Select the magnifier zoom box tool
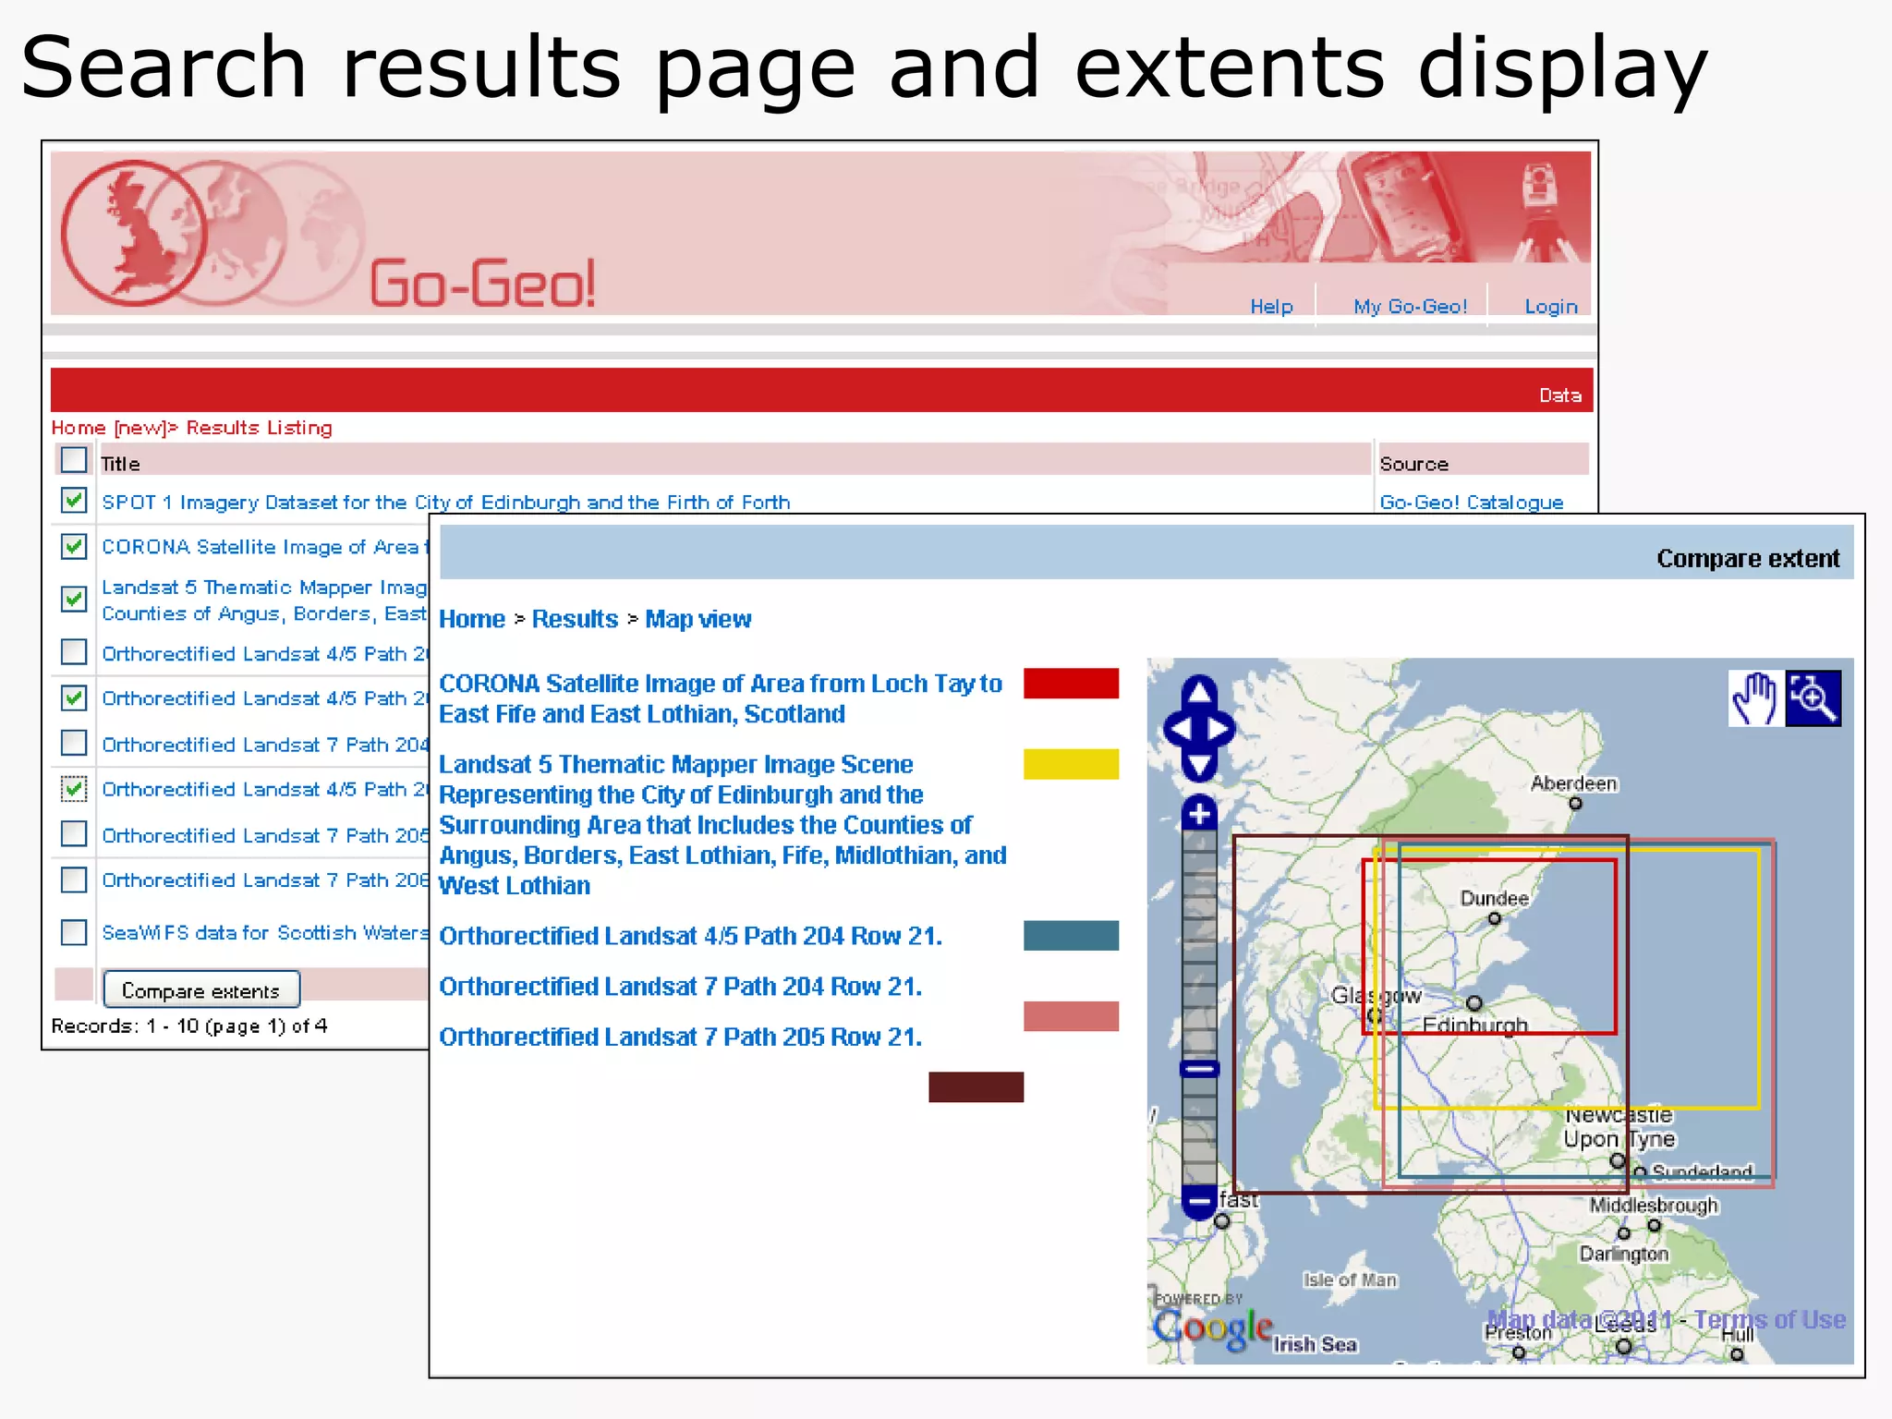Viewport: 1892px width, 1419px height. tap(1813, 698)
